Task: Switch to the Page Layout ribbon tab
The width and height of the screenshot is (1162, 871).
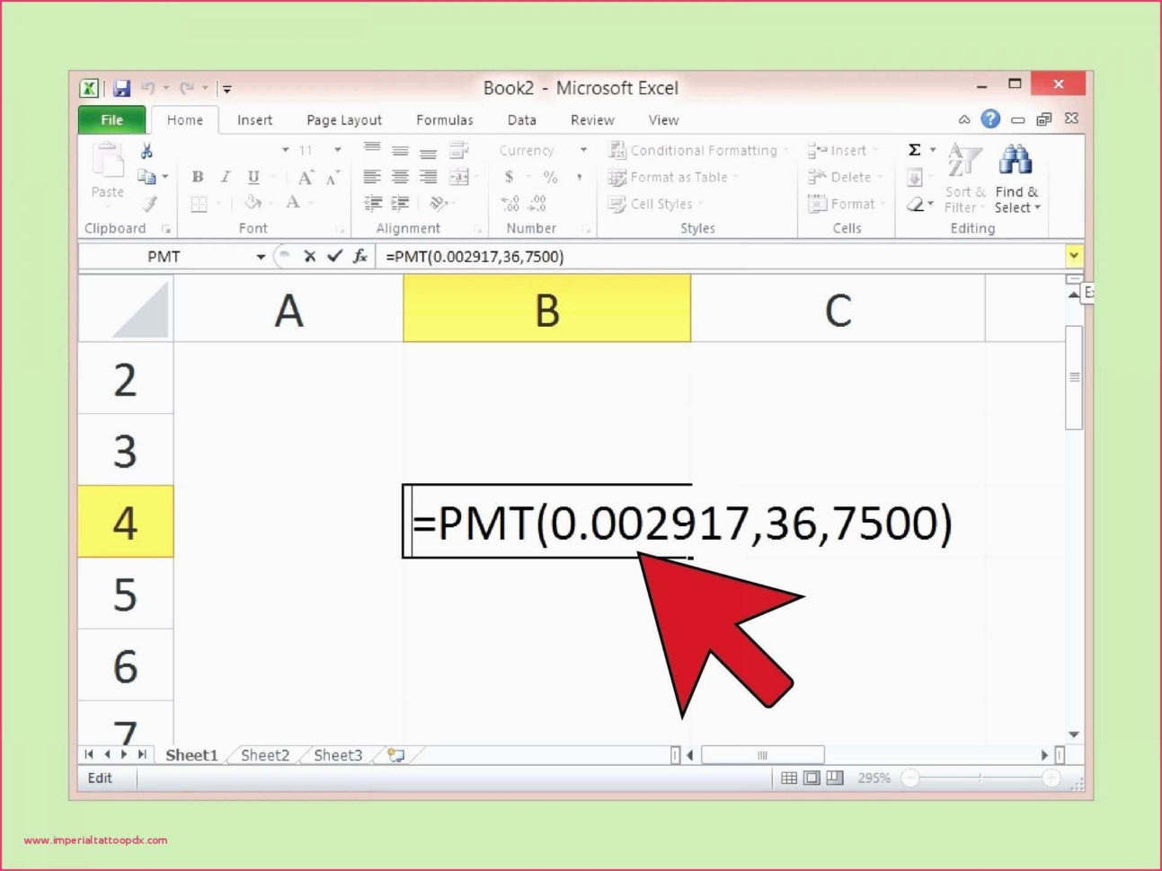Action: click(344, 119)
